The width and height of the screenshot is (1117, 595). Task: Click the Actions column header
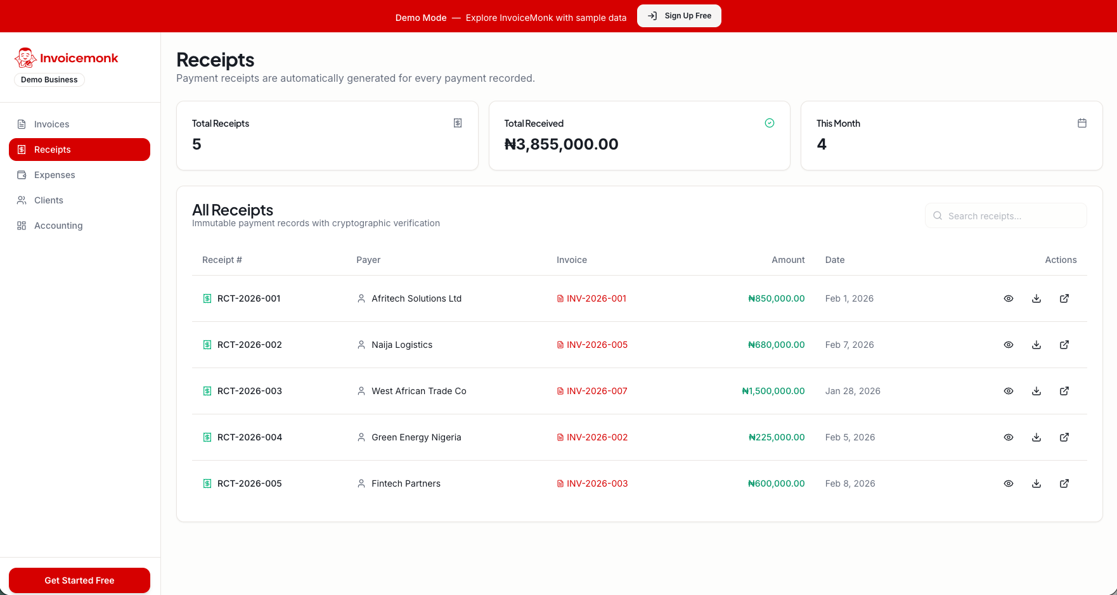point(1061,260)
